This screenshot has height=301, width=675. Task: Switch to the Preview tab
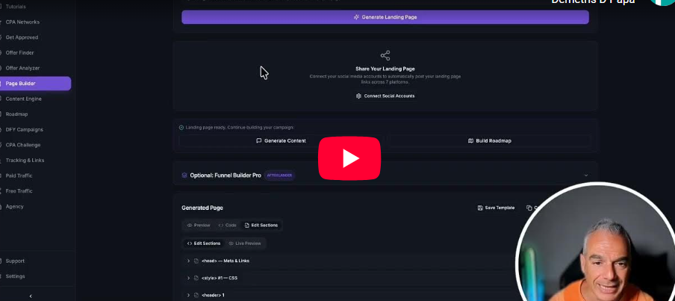click(199, 226)
